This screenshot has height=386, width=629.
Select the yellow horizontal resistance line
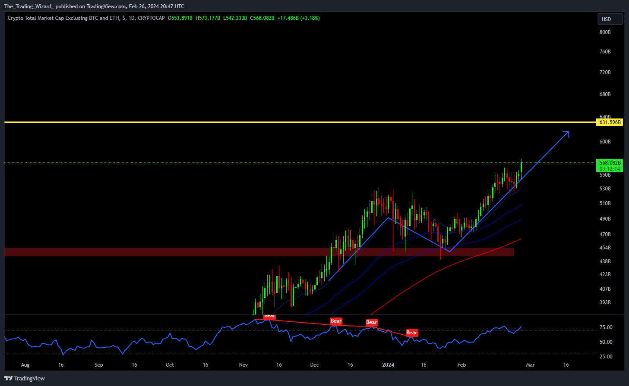tap(300, 122)
